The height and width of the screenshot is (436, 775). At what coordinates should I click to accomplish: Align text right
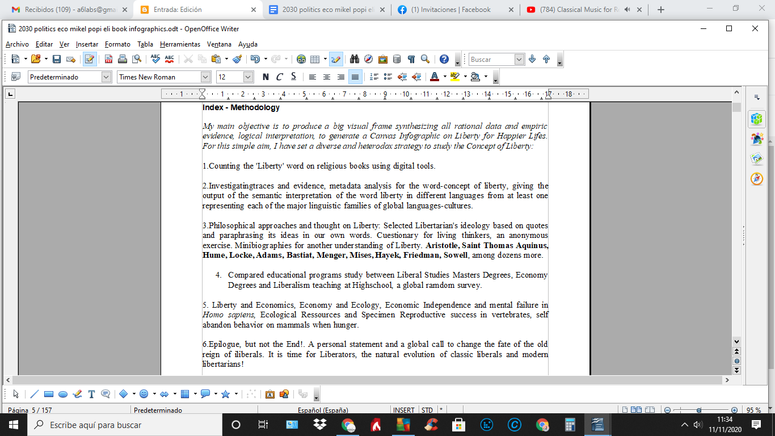click(x=340, y=77)
